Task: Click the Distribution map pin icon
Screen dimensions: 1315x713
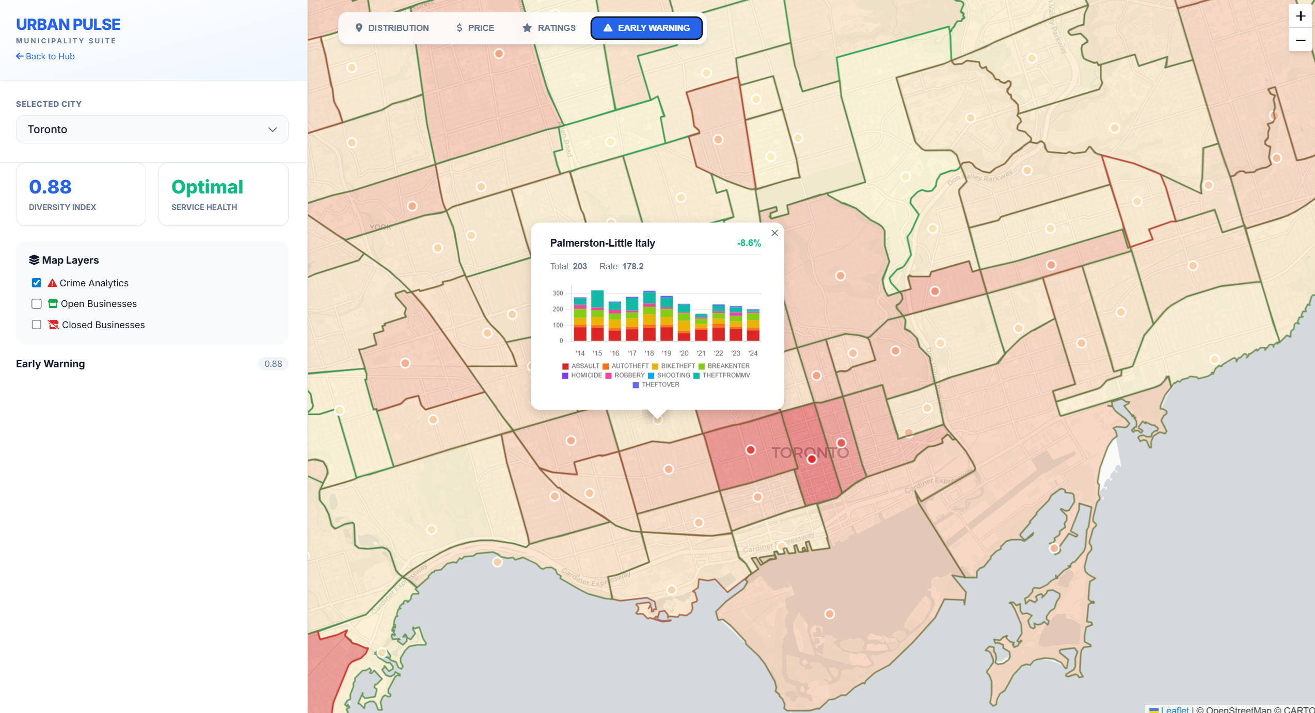Action: 359,28
